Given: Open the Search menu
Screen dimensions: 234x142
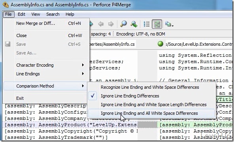Looking at the screenshot, I should tap(53, 14).
